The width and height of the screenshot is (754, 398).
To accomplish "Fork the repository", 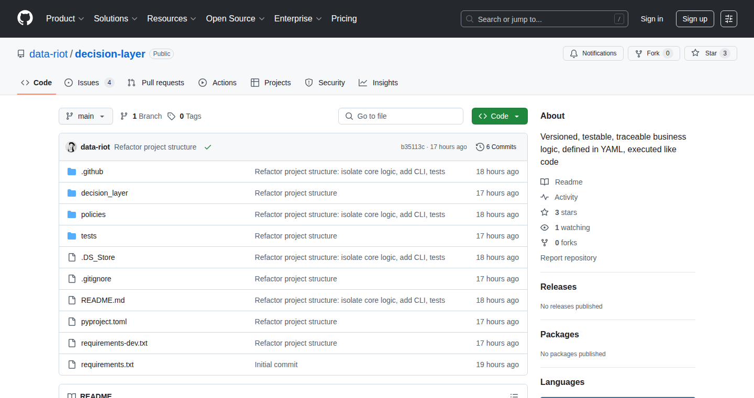I will pyautogui.click(x=653, y=53).
